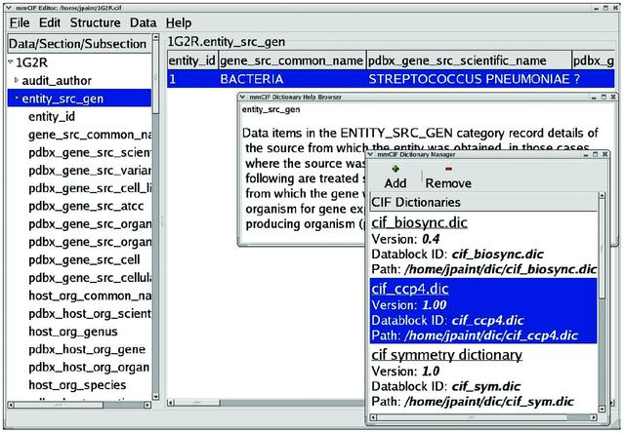Image resolution: width=625 pixels, height=433 pixels.
Task: Collapse the entity_src_gen tree node
Action: [x=17, y=98]
